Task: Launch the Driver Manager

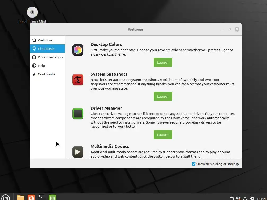Action: [163, 135]
